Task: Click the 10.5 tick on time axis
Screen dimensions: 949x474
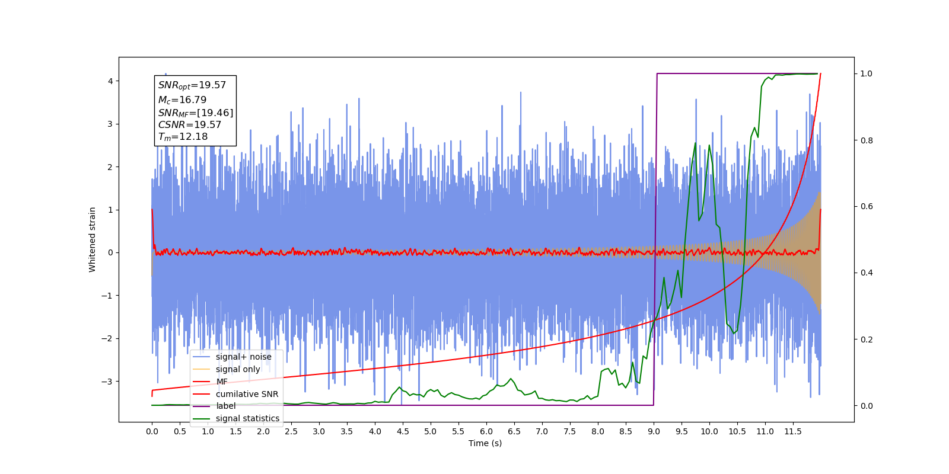Action: click(x=737, y=431)
